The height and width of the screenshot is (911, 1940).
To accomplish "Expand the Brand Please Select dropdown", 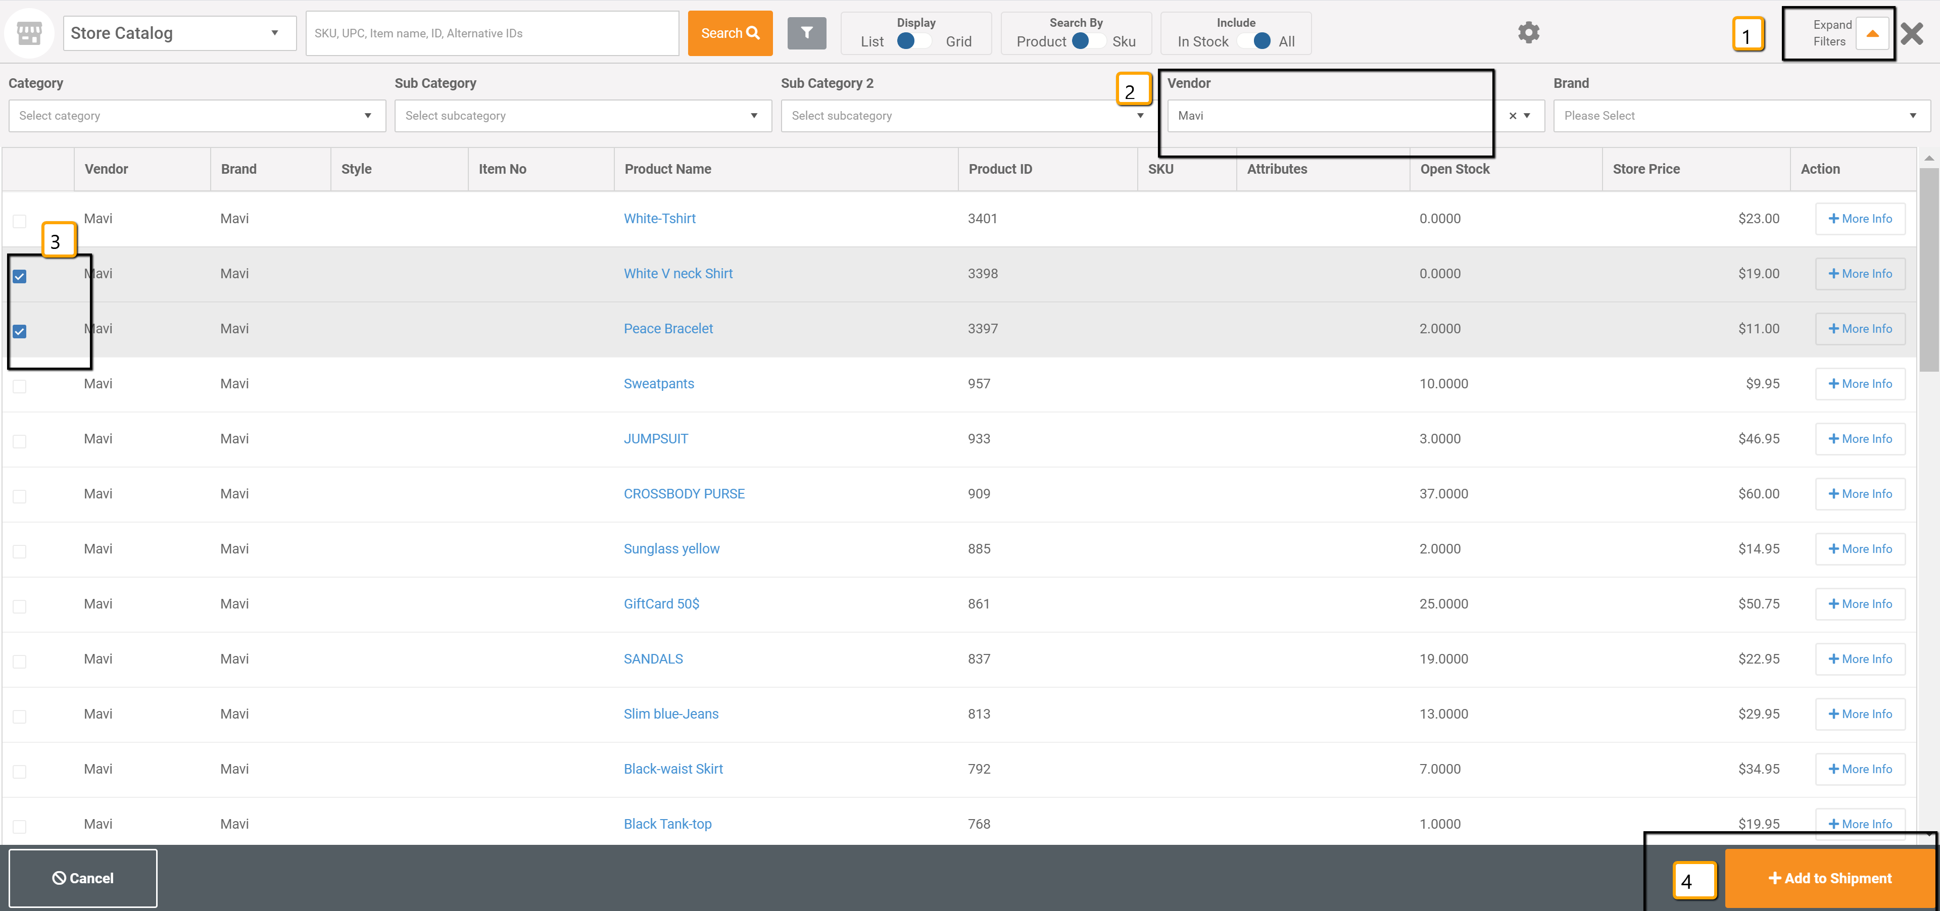I will [1740, 116].
